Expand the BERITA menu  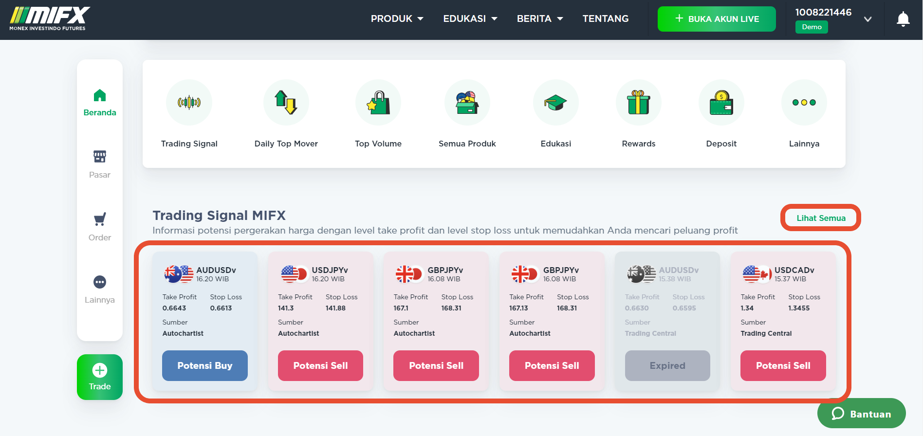(x=540, y=18)
